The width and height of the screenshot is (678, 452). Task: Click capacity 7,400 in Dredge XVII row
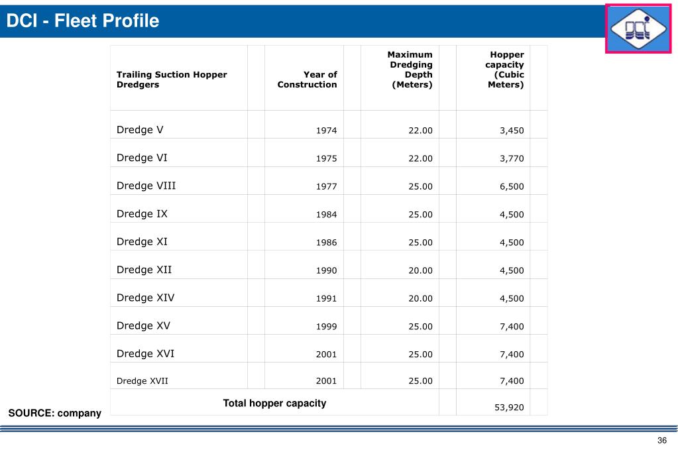(x=512, y=381)
